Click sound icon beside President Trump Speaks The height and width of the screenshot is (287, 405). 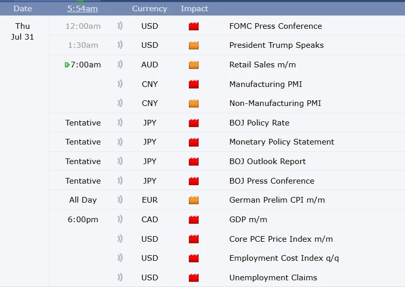(x=120, y=45)
